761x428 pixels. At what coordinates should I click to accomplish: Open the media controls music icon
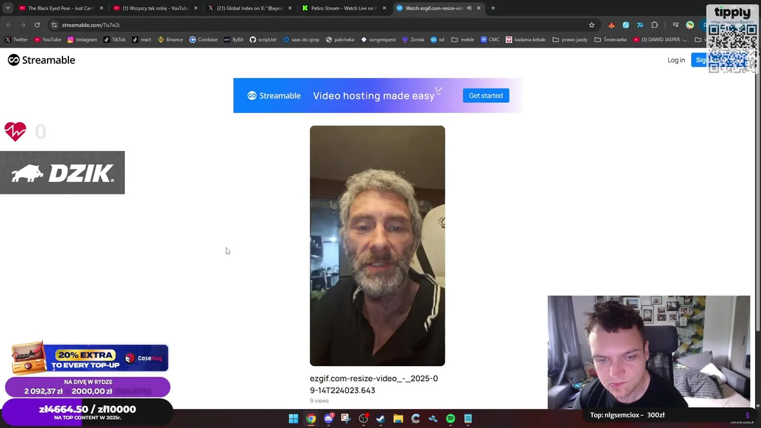pos(675,25)
